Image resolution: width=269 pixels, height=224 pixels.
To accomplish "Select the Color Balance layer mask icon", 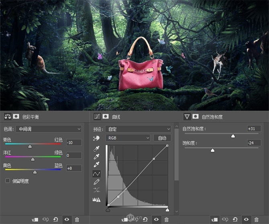I will tap(16, 116).
